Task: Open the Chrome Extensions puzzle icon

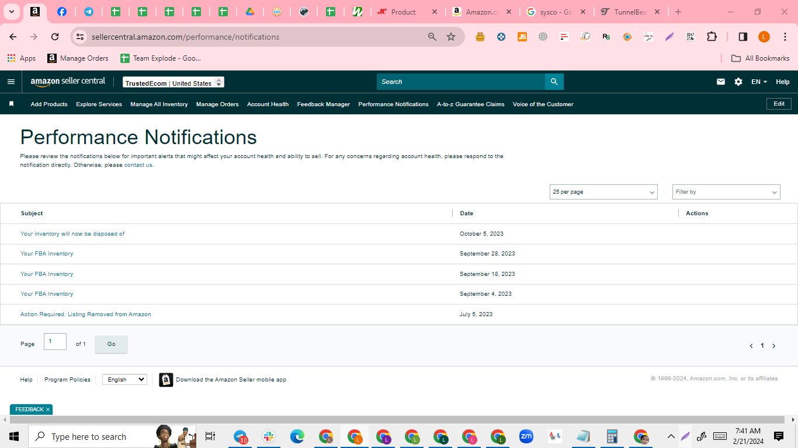Action: click(x=712, y=37)
